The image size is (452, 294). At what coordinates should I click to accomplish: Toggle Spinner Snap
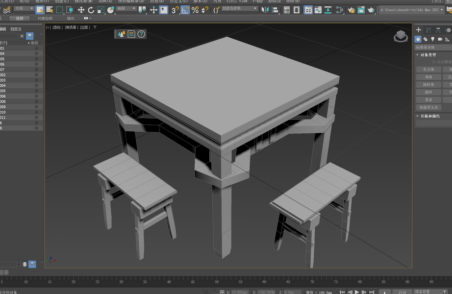(205, 10)
